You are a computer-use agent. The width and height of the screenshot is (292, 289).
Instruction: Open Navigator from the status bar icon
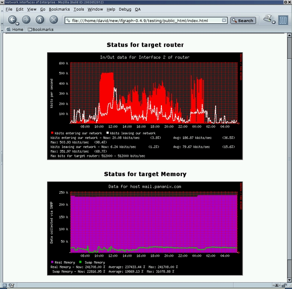click(4, 285)
